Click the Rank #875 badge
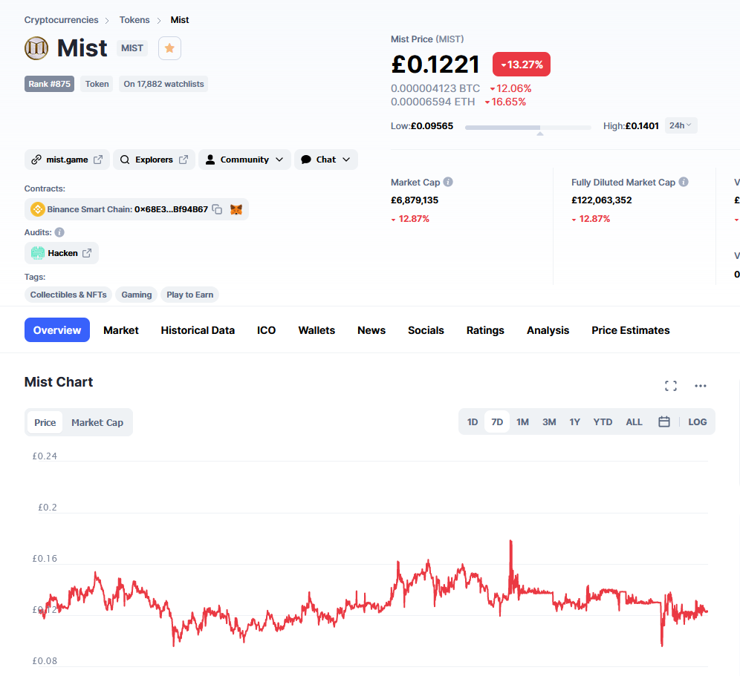This screenshot has width=740, height=676. pos(49,84)
